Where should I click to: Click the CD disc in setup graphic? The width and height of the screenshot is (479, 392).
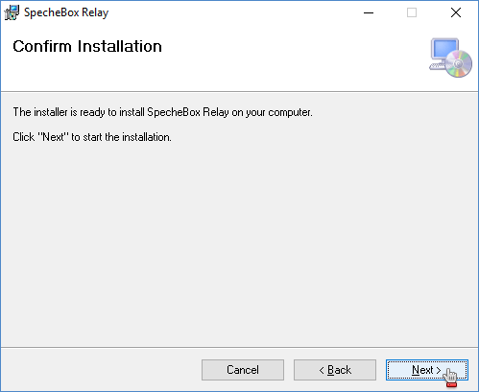click(x=459, y=63)
